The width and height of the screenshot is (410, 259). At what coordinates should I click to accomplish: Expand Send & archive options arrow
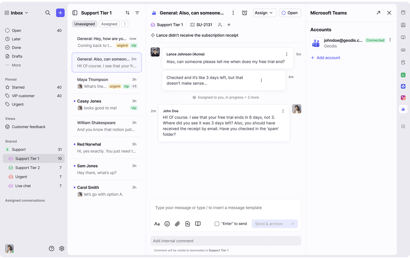coord(293,224)
